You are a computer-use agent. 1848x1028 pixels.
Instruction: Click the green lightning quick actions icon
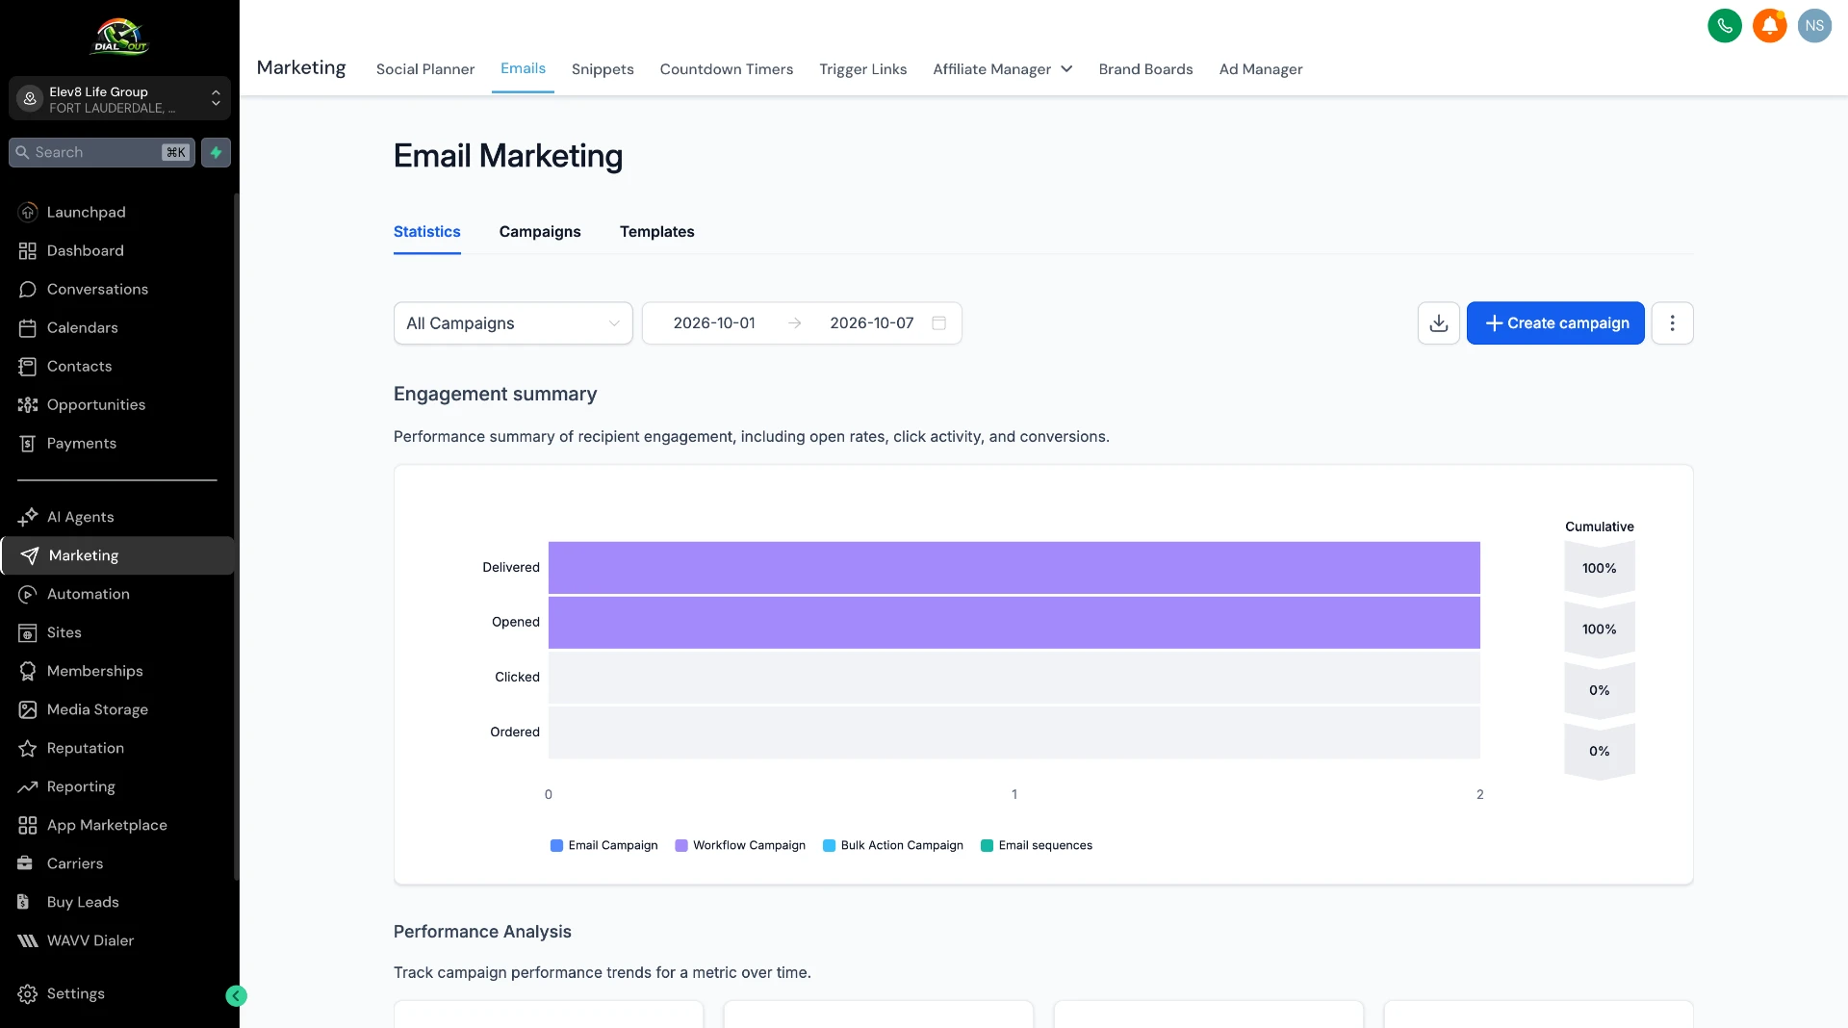coord(216,152)
